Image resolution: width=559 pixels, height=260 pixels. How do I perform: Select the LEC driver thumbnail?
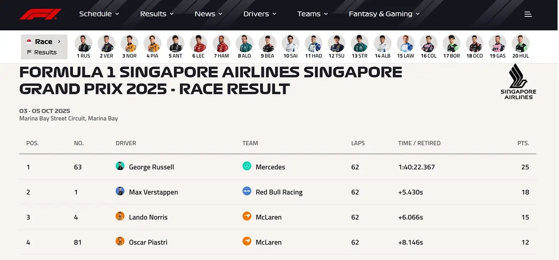point(198,46)
